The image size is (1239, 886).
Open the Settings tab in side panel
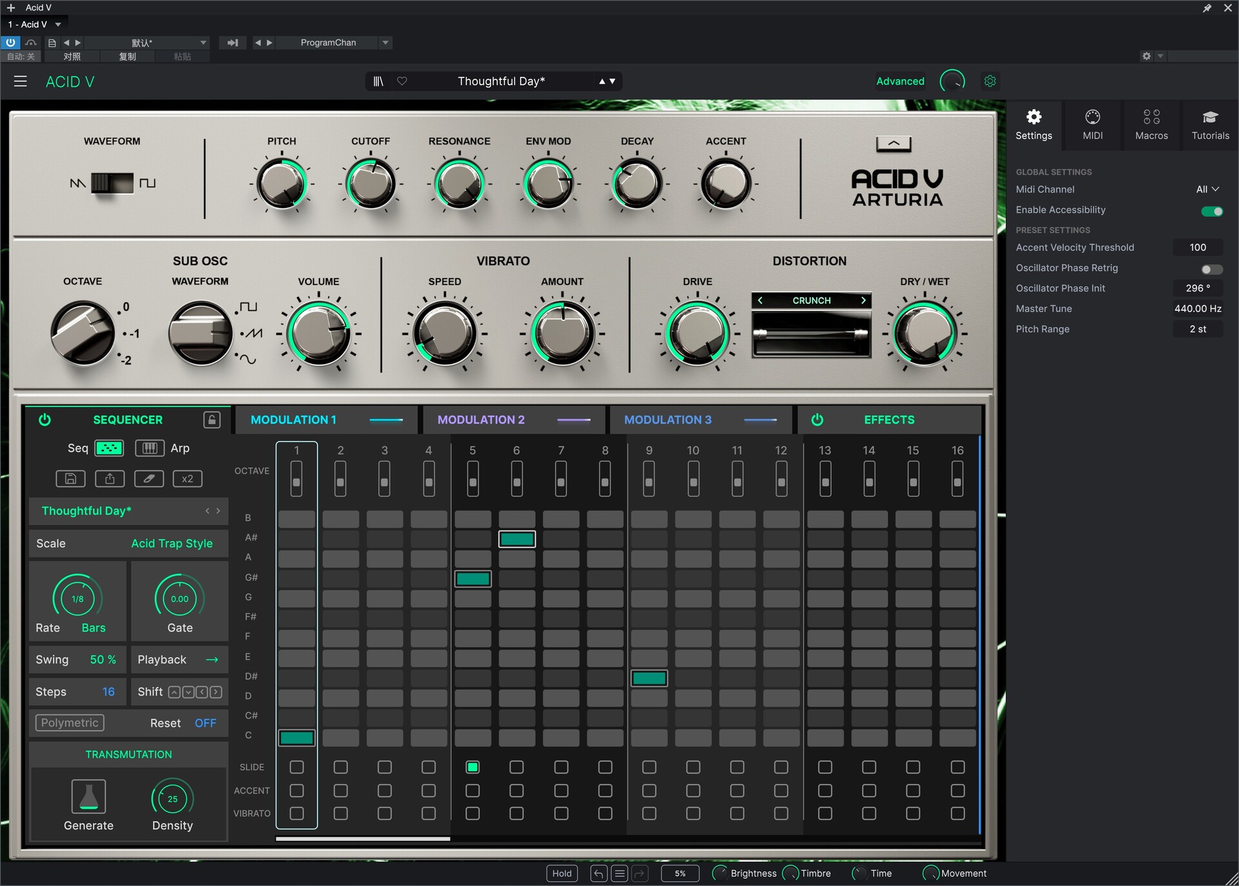1034,125
